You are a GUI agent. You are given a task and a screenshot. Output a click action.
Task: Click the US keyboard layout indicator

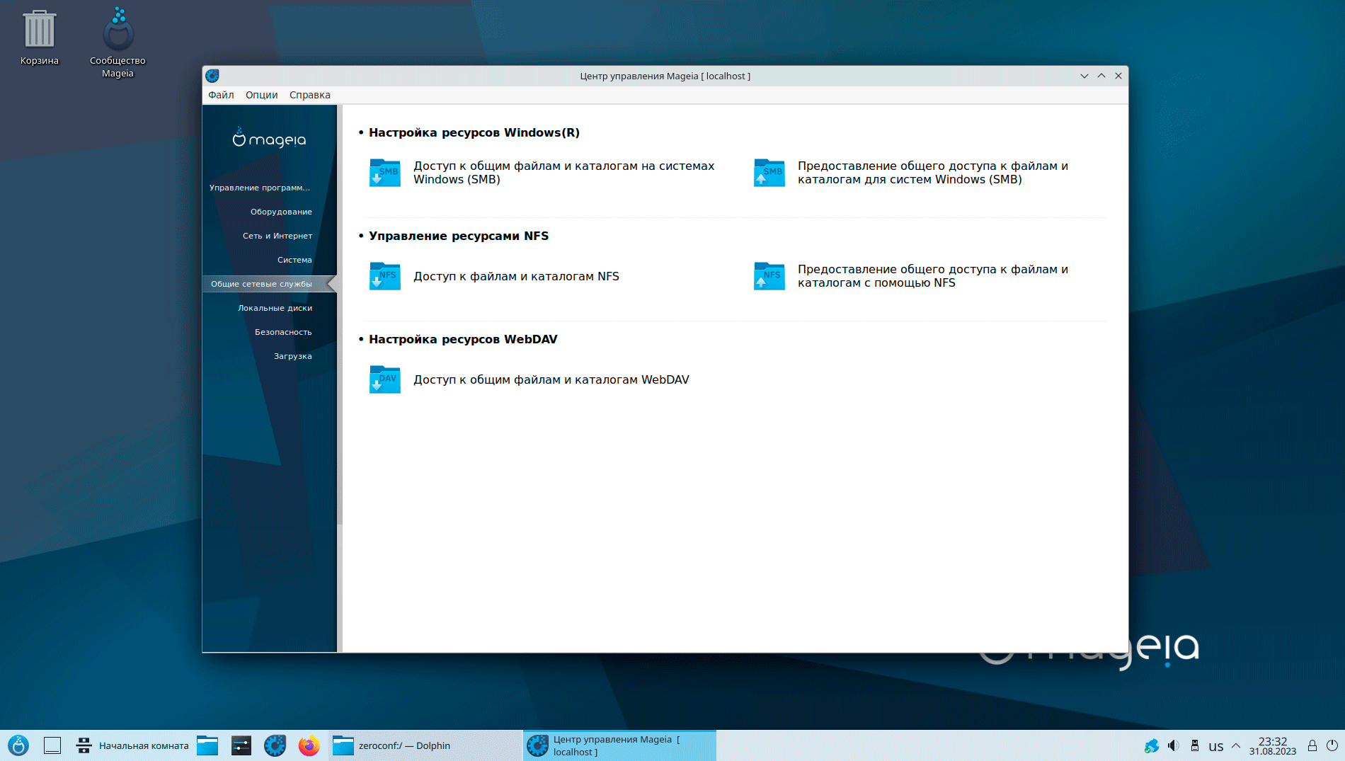[x=1216, y=746]
